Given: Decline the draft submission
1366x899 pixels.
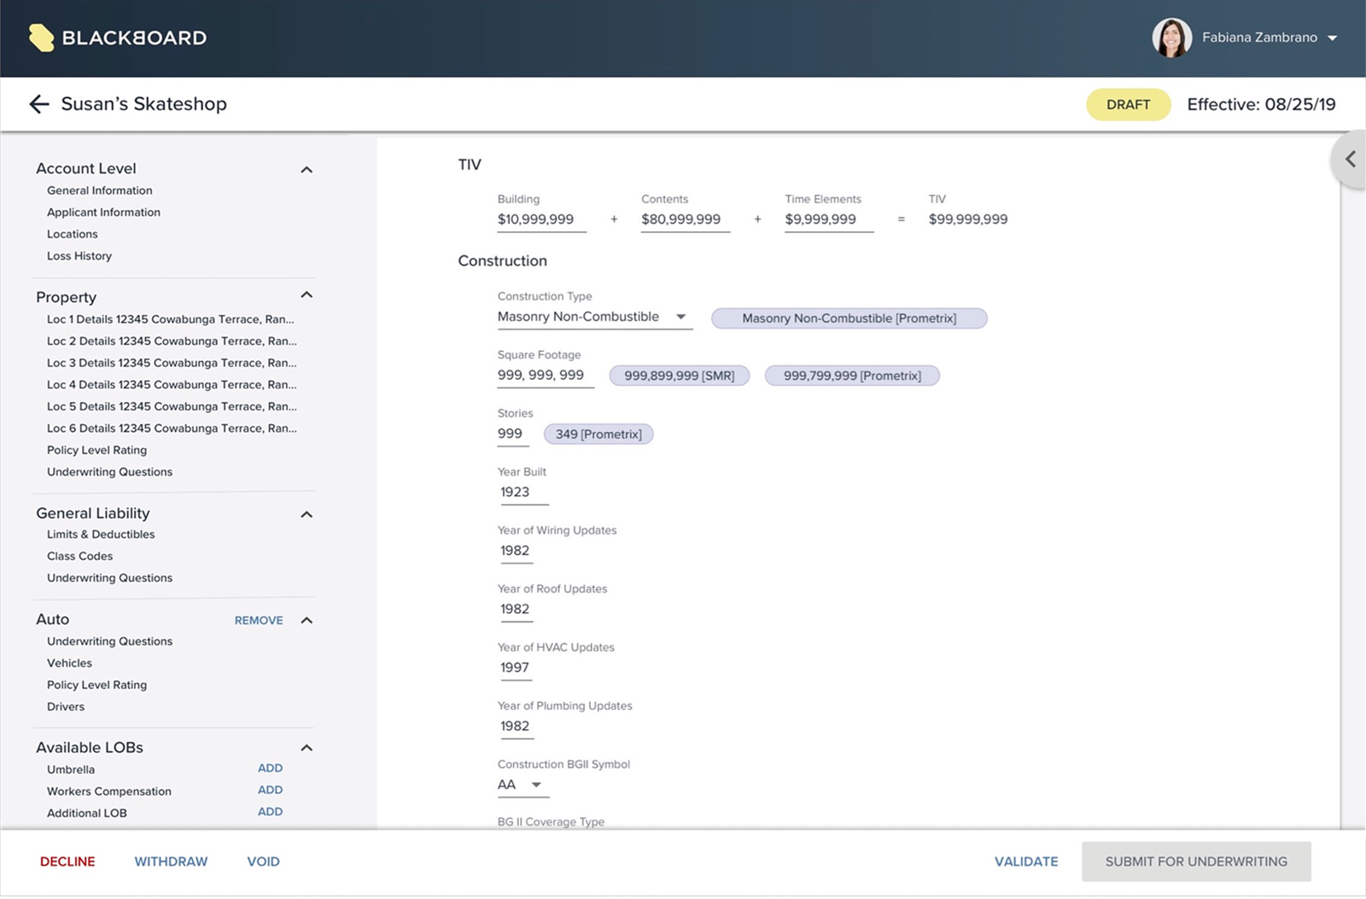Looking at the screenshot, I should 67,861.
